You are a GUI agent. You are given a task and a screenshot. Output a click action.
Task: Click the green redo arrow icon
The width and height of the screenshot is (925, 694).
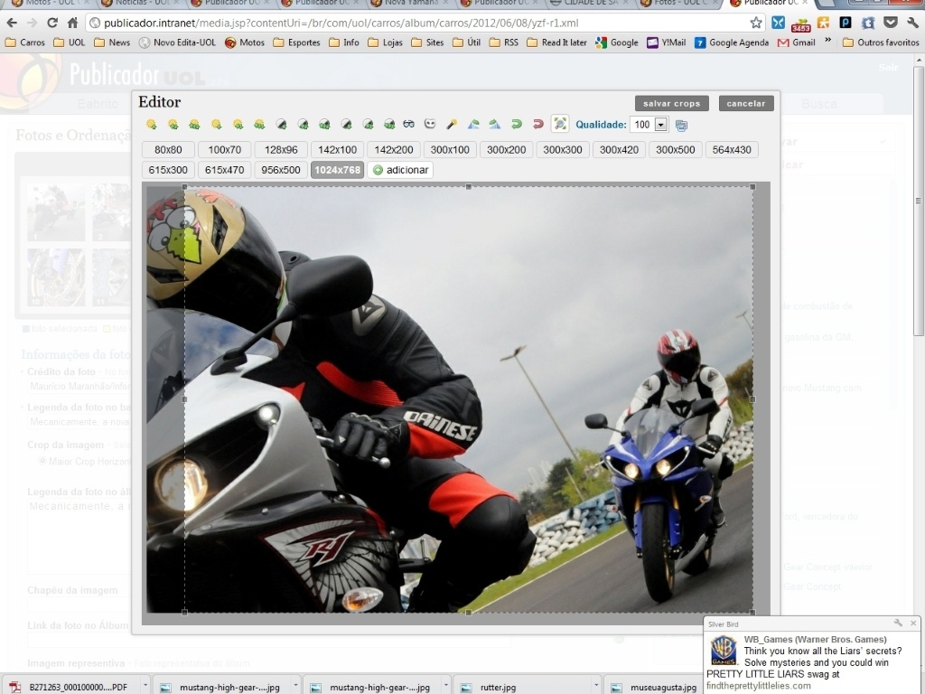pos(516,125)
